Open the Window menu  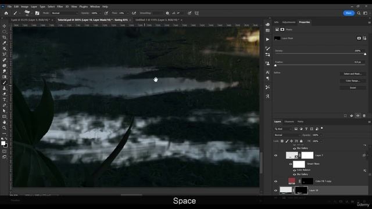click(95, 6)
